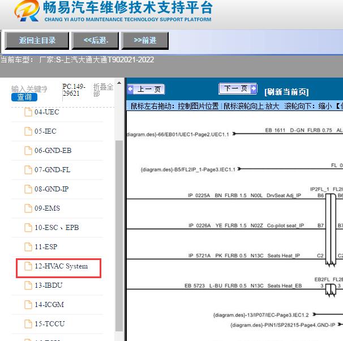Click the FL2IP_1-Page3.IEC1.1 diagram reference
The image size is (343, 341).
(188, 169)
